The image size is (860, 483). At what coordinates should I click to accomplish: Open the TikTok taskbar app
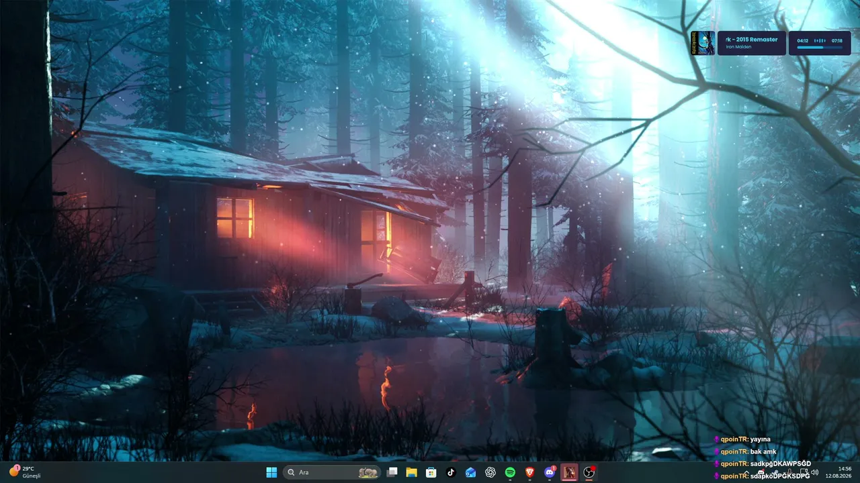point(451,472)
